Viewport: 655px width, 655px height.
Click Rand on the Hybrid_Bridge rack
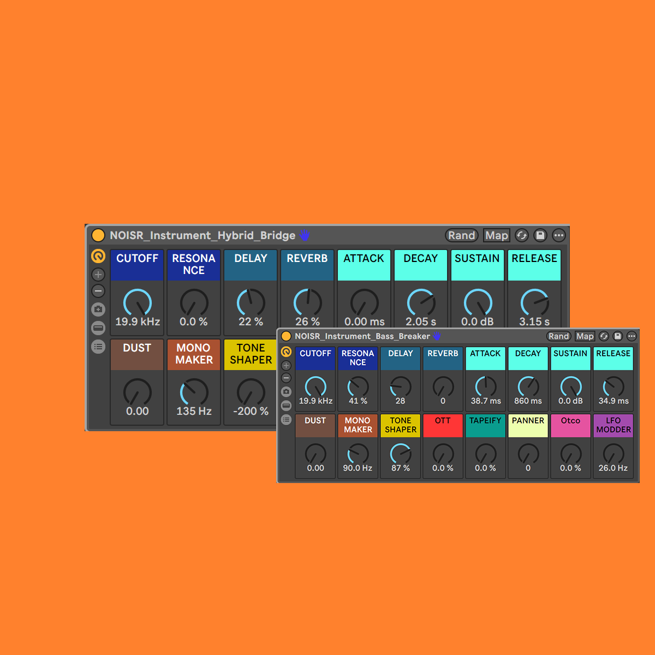462,235
